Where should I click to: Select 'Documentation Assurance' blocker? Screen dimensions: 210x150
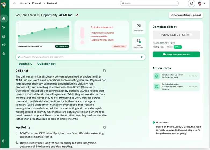103,33
